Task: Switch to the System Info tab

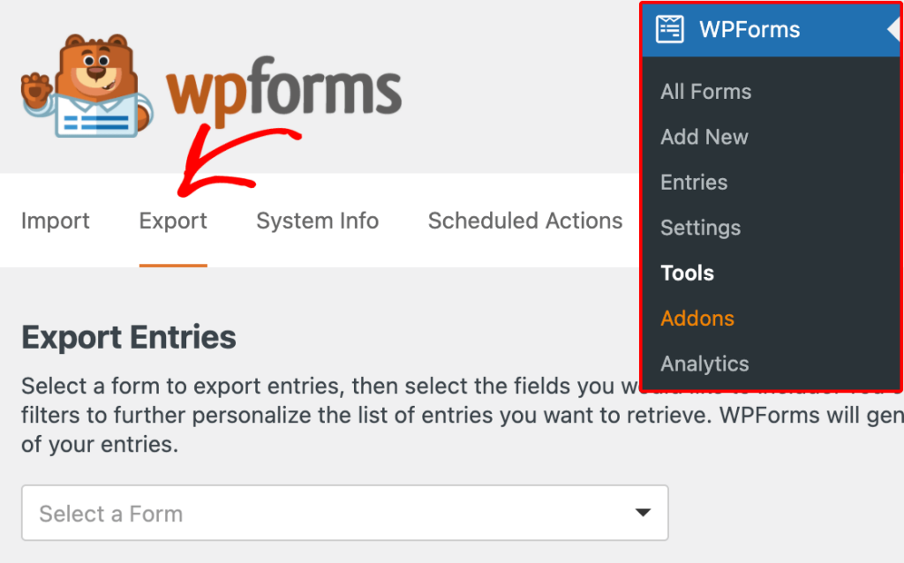Action: [x=317, y=221]
